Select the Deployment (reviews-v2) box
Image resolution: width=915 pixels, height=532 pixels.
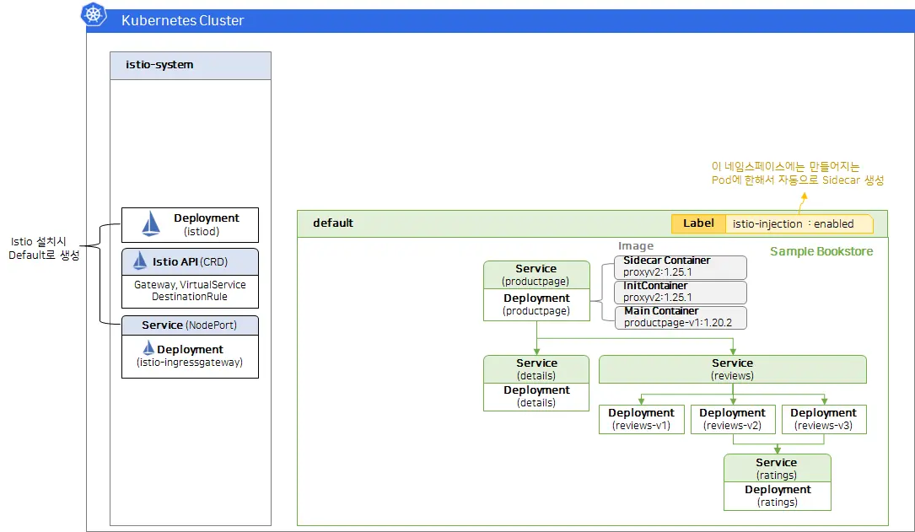tap(732, 419)
